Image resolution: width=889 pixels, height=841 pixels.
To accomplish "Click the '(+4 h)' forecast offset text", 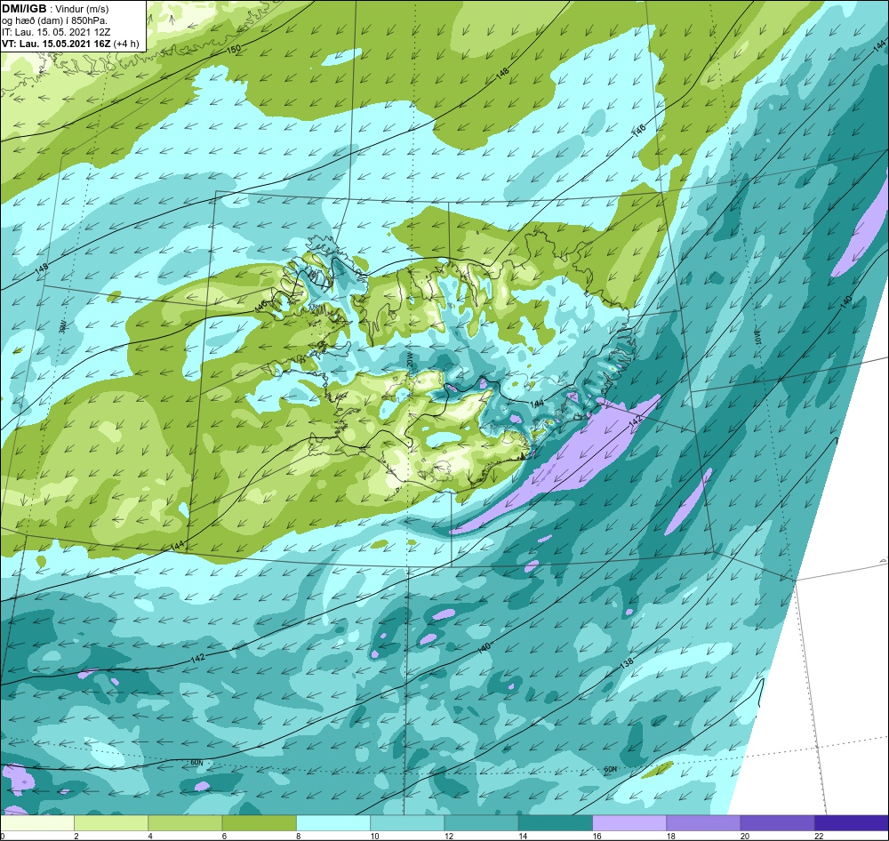I will pyautogui.click(x=126, y=44).
